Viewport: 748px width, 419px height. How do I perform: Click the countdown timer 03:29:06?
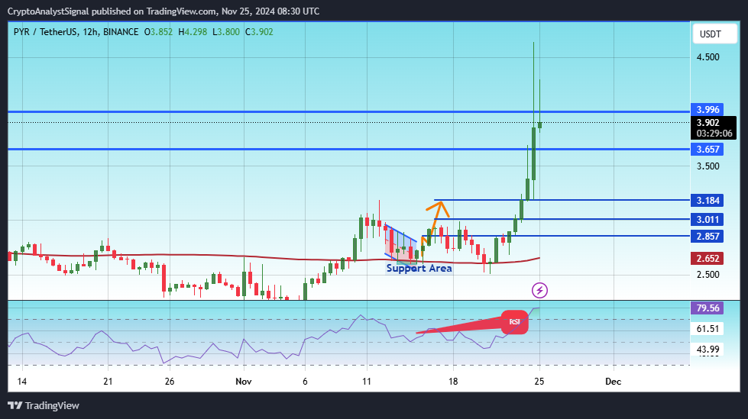714,134
